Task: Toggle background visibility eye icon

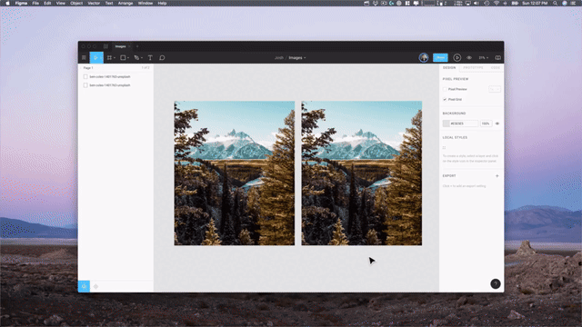Action: pos(497,124)
